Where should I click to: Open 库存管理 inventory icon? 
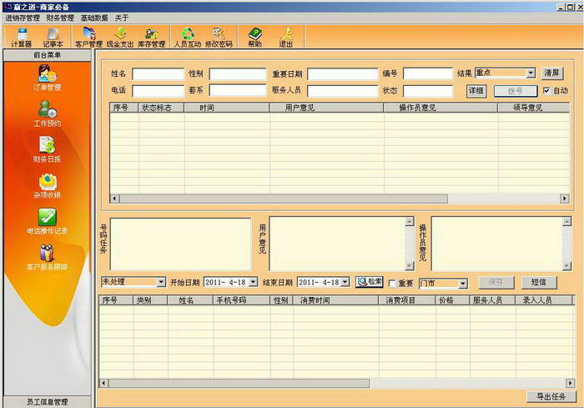click(x=151, y=38)
